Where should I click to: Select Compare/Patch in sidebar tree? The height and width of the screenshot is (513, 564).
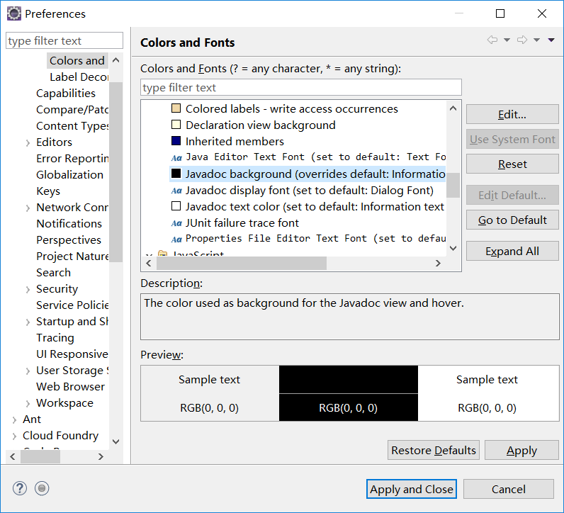point(72,109)
